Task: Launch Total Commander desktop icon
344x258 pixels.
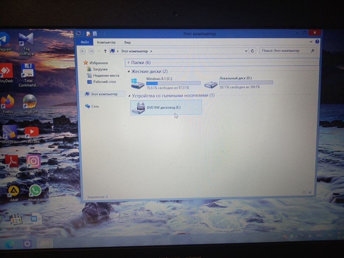Action: 28,75
